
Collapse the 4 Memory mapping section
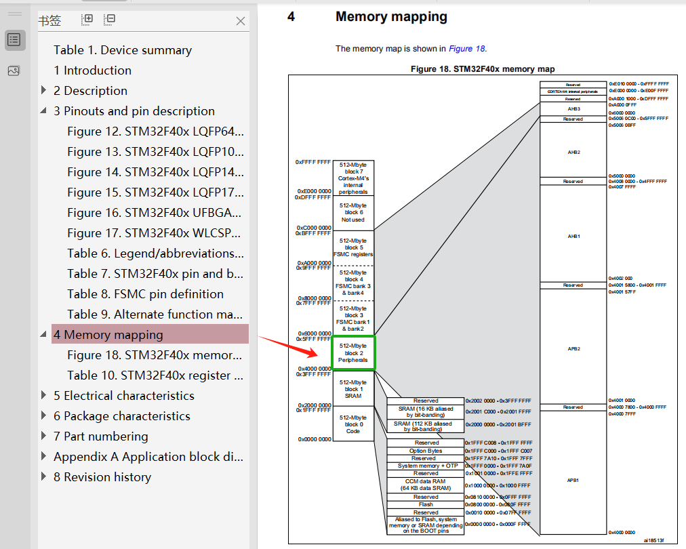[x=44, y=334]
